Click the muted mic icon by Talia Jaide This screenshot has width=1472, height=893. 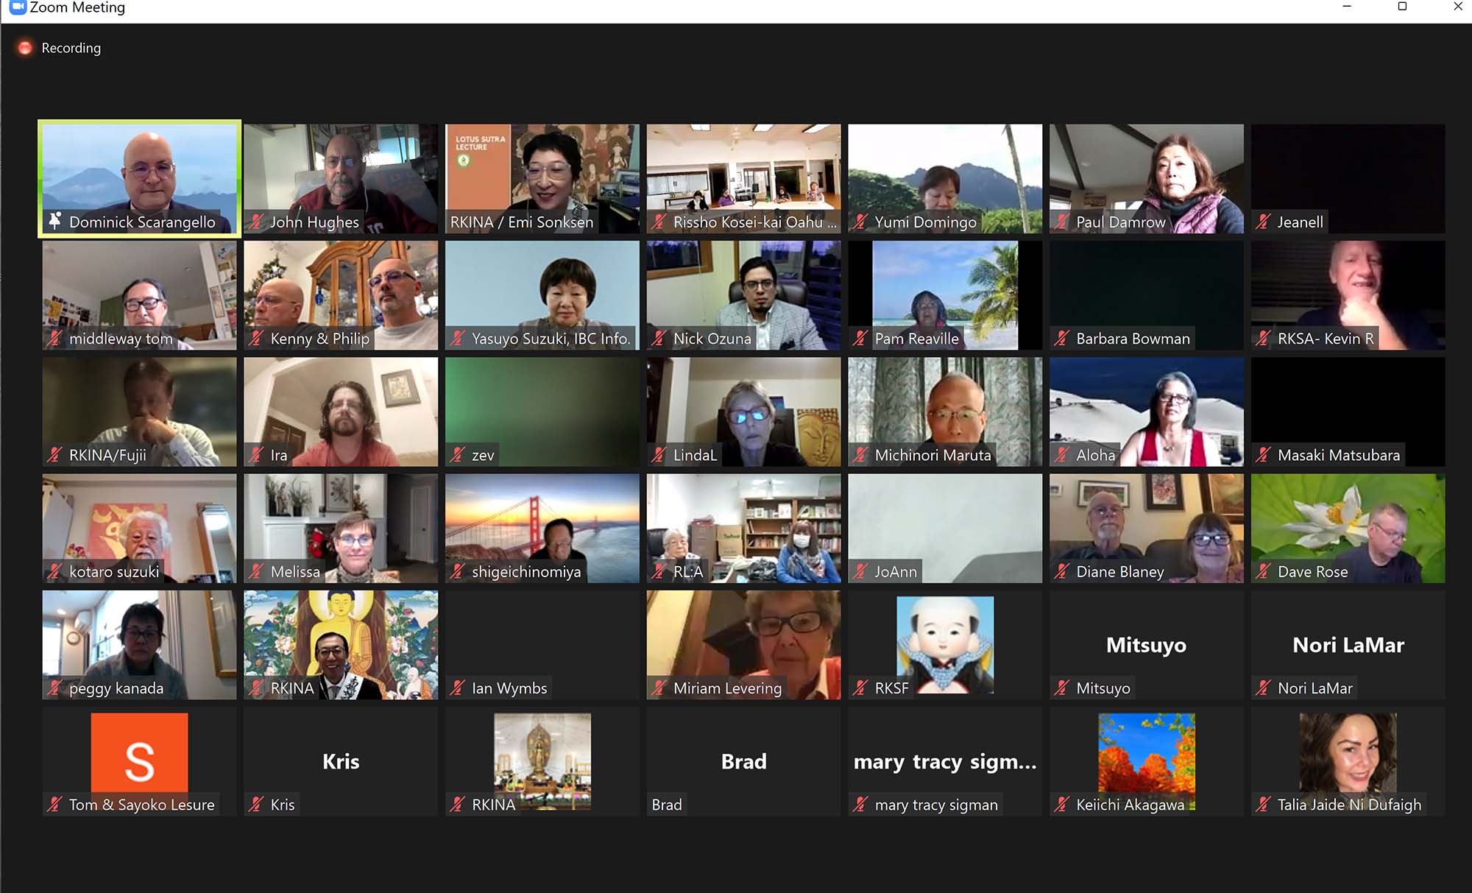[x=1263, y=805]
